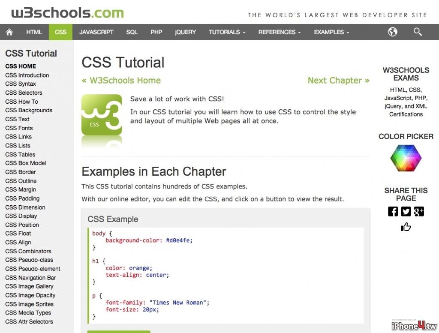439x333 pixels.
Task: Open CSS Attr Selectors chapter
Action: pos(29,322)
